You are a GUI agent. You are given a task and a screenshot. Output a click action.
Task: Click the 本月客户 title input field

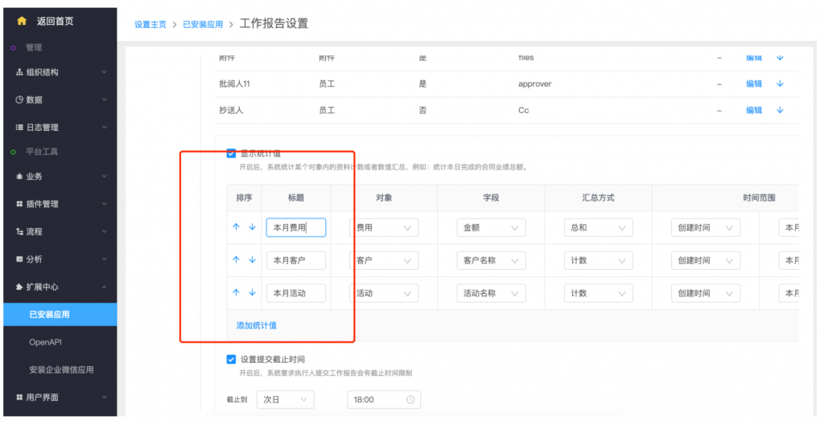pos(295,260)
